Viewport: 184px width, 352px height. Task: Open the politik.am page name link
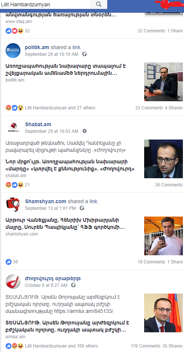pos(37,47)
